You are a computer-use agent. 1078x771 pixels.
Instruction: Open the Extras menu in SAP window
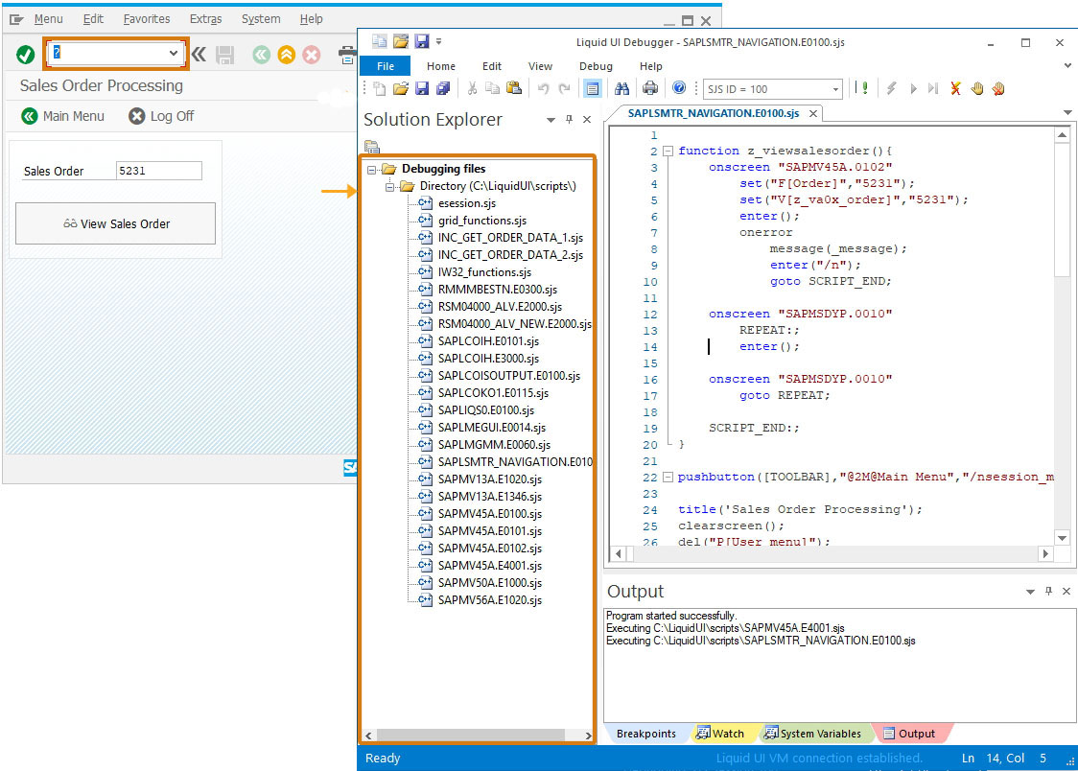205,19
